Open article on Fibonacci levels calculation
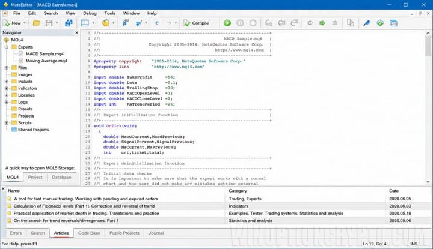 84,206
